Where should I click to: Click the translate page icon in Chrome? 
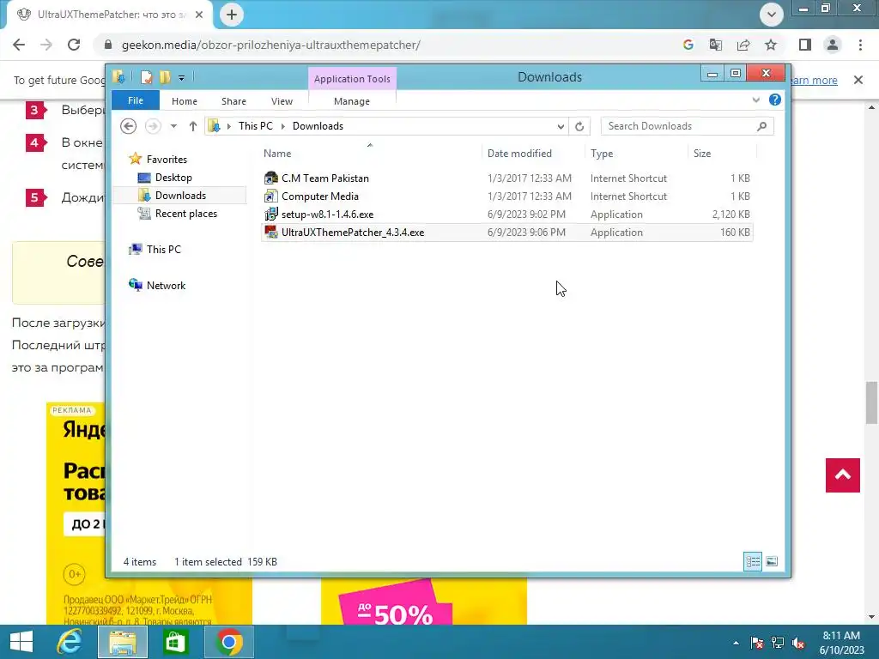(716, 45)
